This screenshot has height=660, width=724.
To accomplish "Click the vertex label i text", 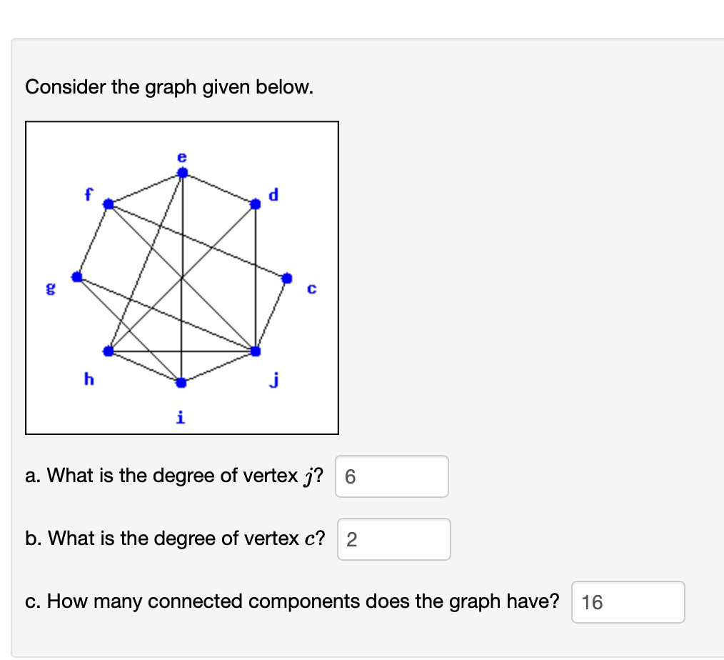I will (x=179, y=416).
